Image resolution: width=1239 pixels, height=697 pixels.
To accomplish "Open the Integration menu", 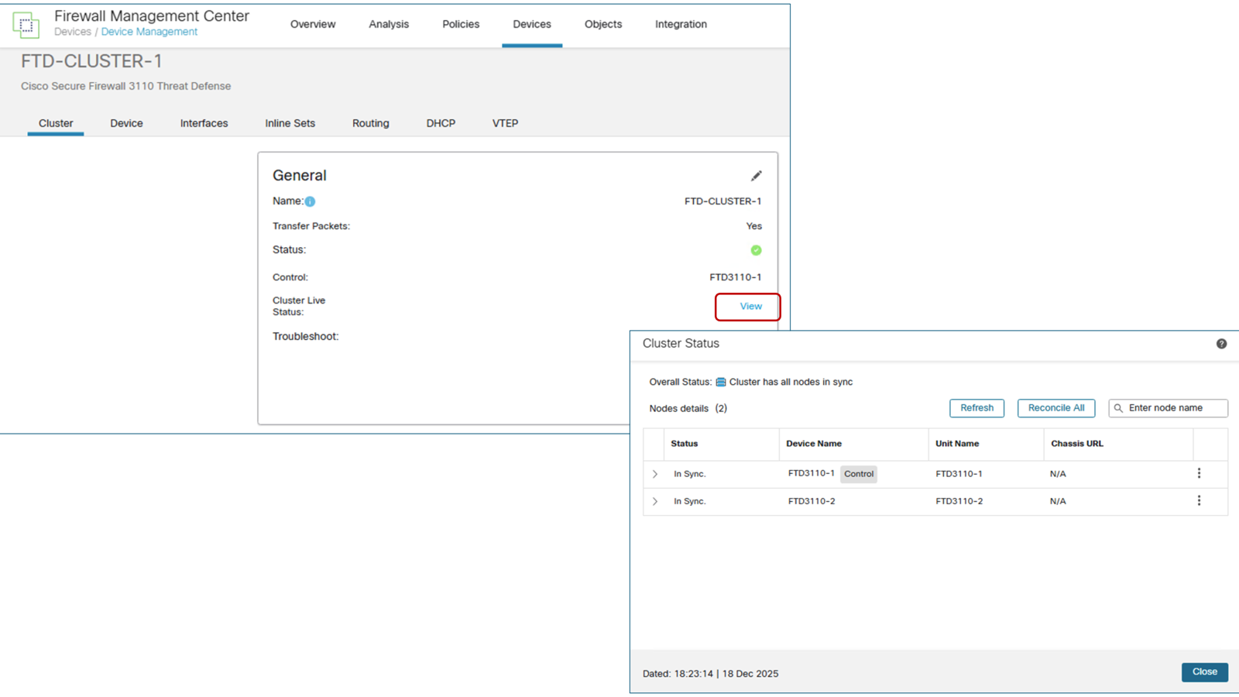I will click(x=681, y=24).
